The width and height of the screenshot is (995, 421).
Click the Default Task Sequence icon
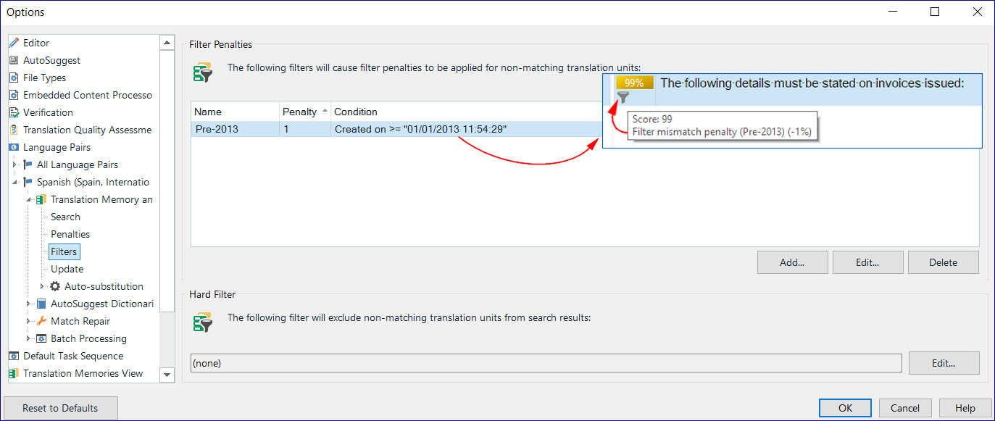click(14, 357)
